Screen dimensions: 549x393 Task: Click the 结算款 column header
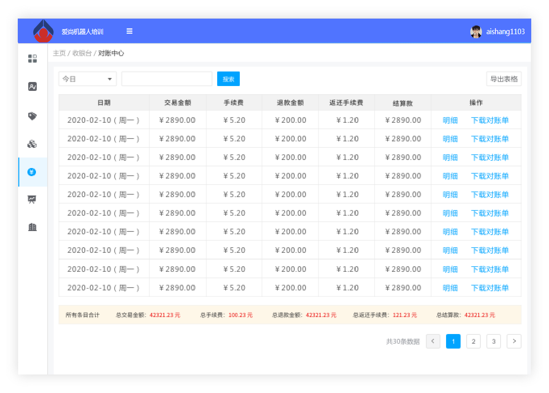tap(403, 103)
